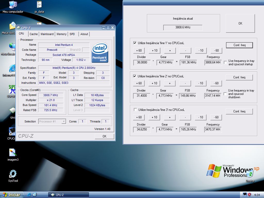The width and height of the screenshot is (264, 198).
Task: Click -10 in fine 1 section
Action: [x=201, y=51]
